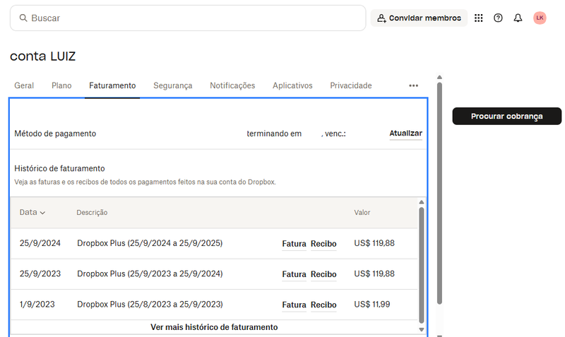Click Atualizar payment method link

405,133
